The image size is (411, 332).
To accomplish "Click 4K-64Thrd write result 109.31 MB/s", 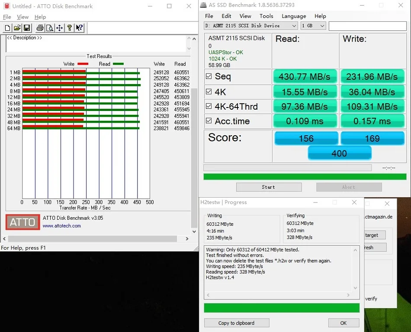I will tap(372, 106).
